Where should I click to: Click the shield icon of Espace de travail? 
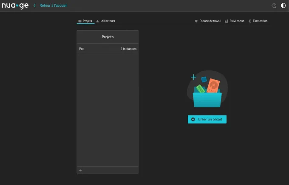pyautogui.click(x=196, y=21)
